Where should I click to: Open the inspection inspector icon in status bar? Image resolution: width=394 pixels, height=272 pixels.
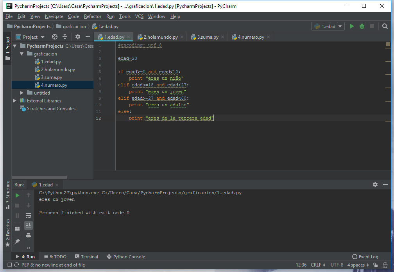pyautogui.click(x=385, y=265)
